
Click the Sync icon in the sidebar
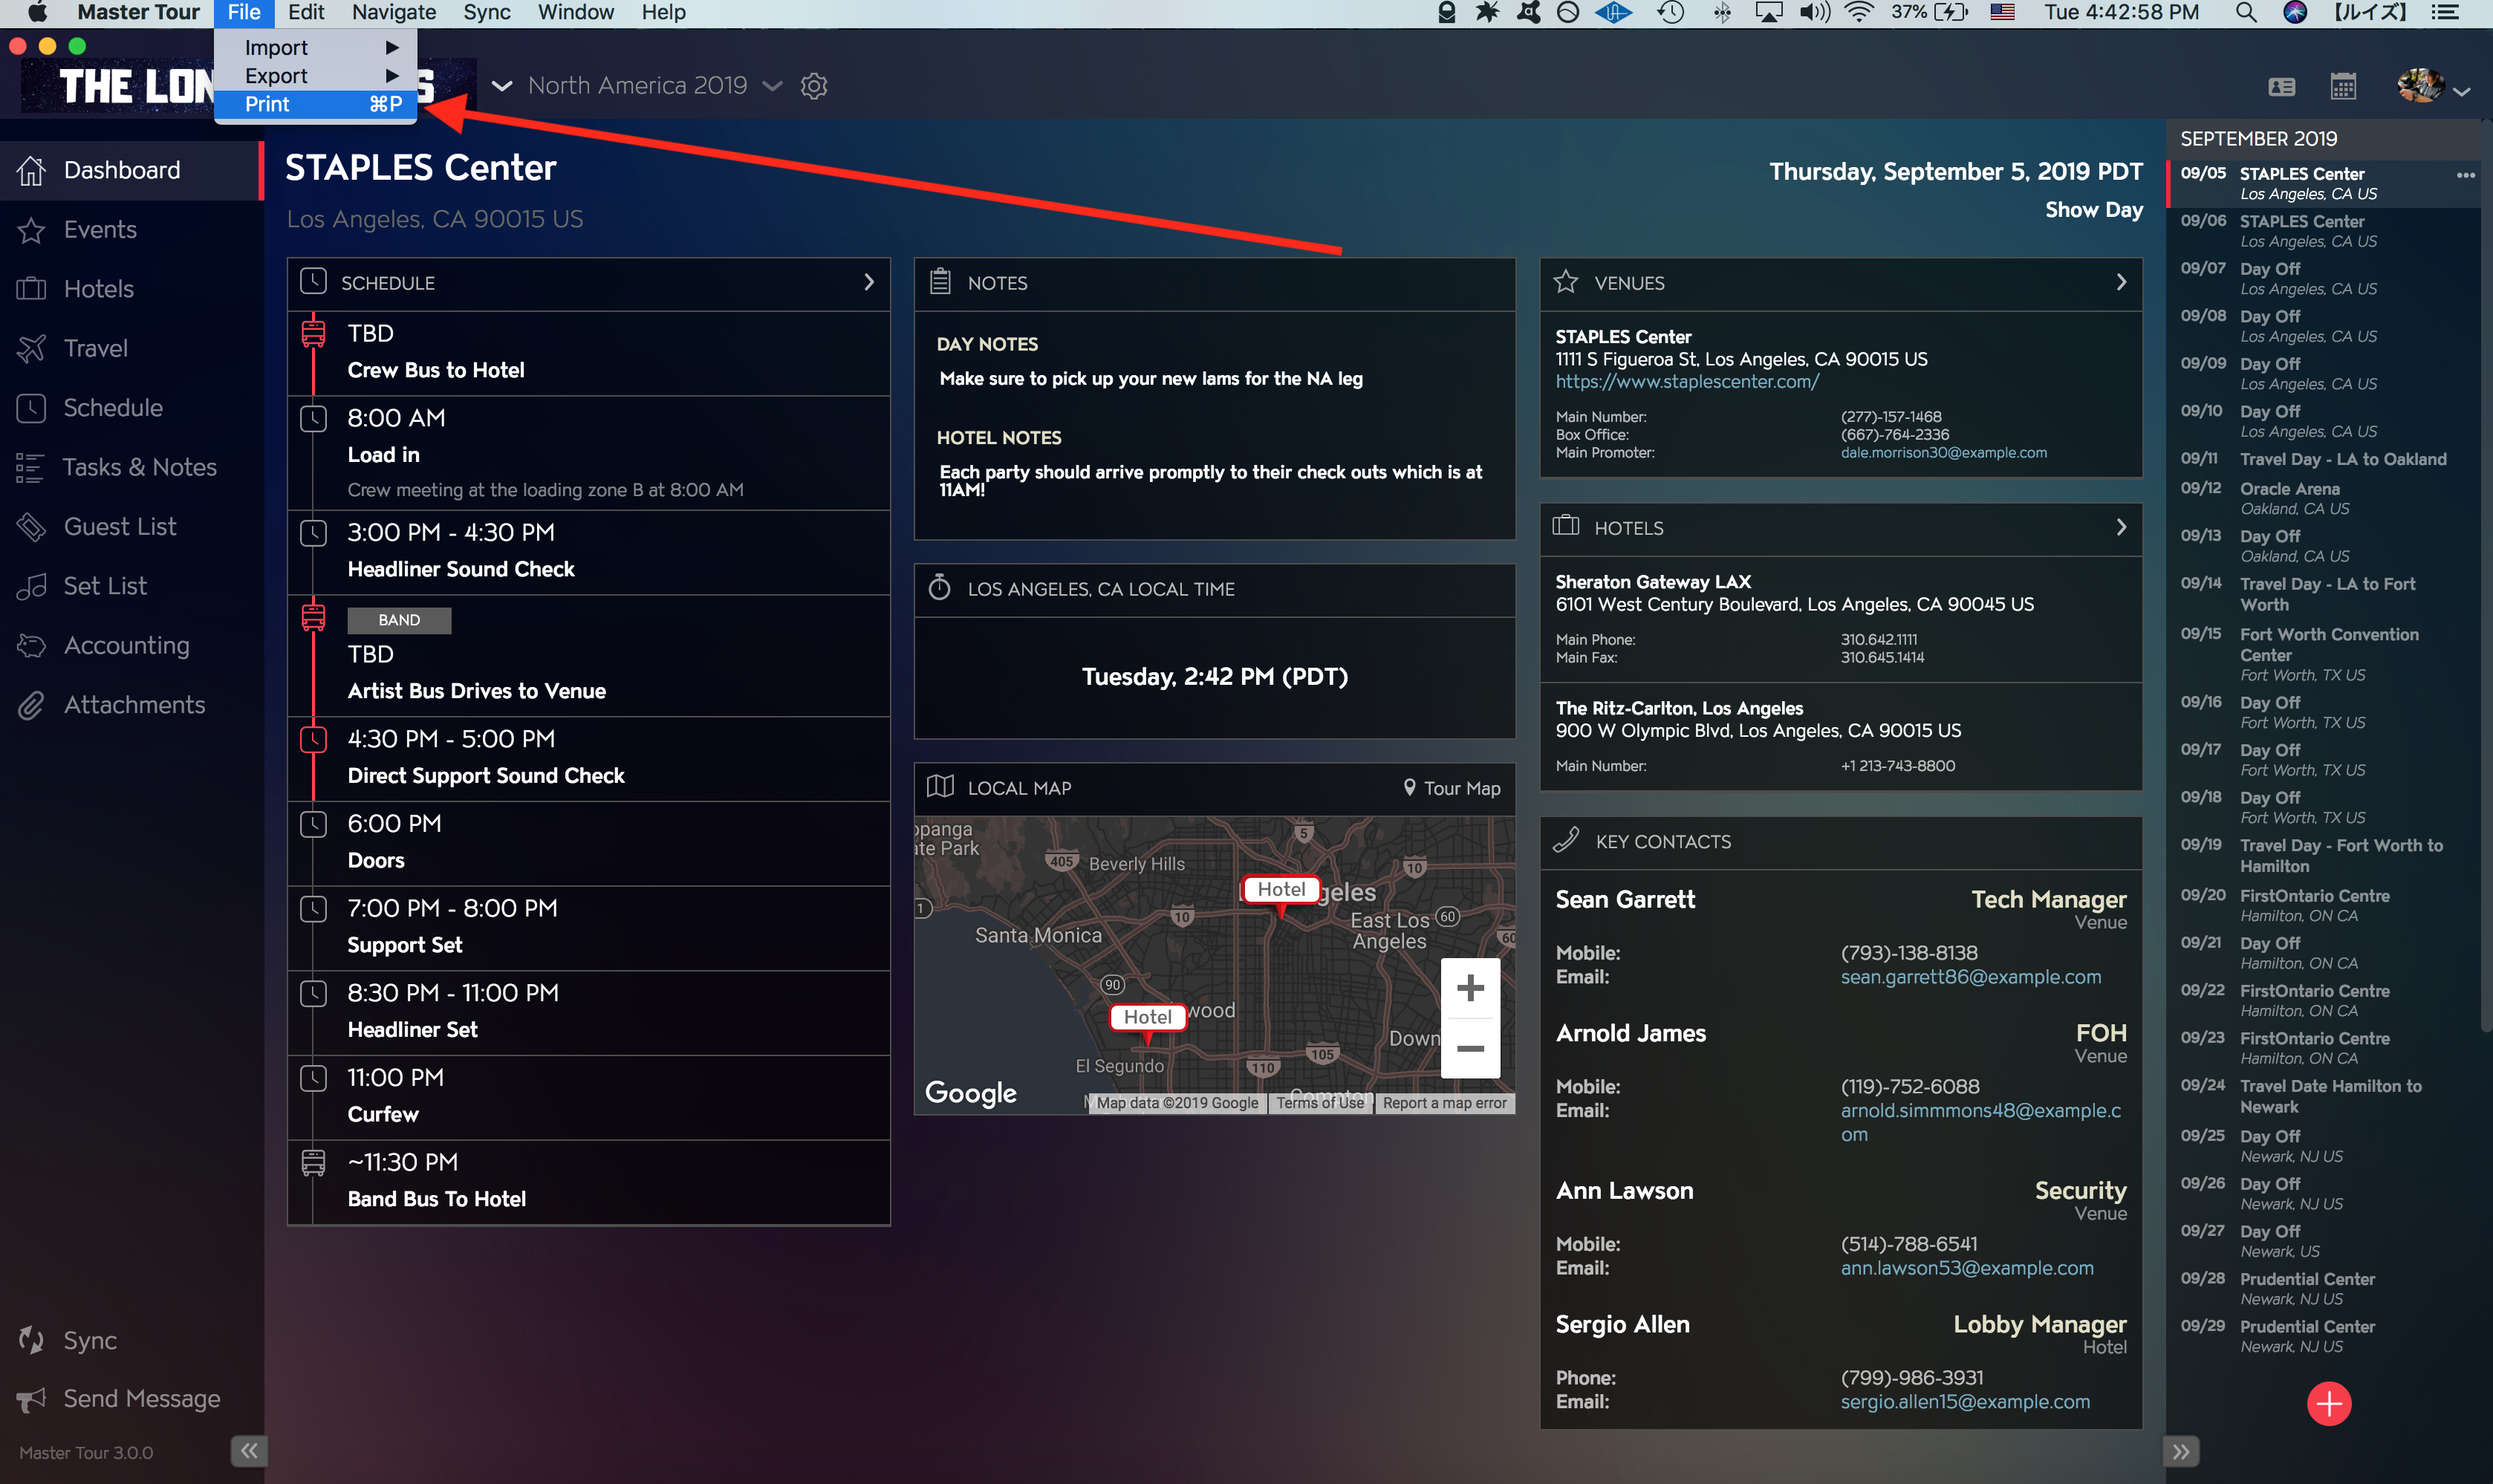[31, 1340]
